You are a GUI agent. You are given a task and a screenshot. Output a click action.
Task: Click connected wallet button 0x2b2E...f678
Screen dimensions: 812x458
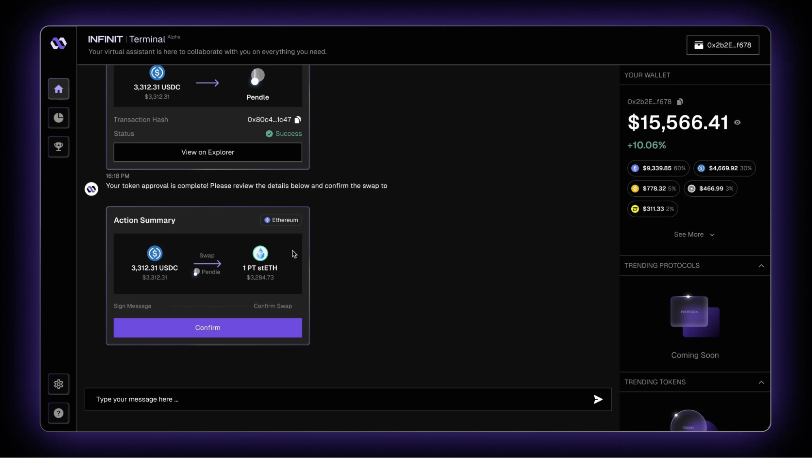coord(723,45)
